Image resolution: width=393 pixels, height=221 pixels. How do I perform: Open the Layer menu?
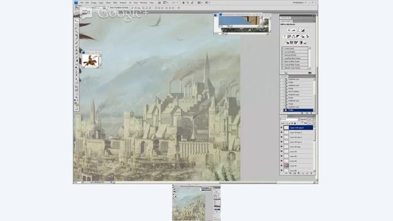101,2
